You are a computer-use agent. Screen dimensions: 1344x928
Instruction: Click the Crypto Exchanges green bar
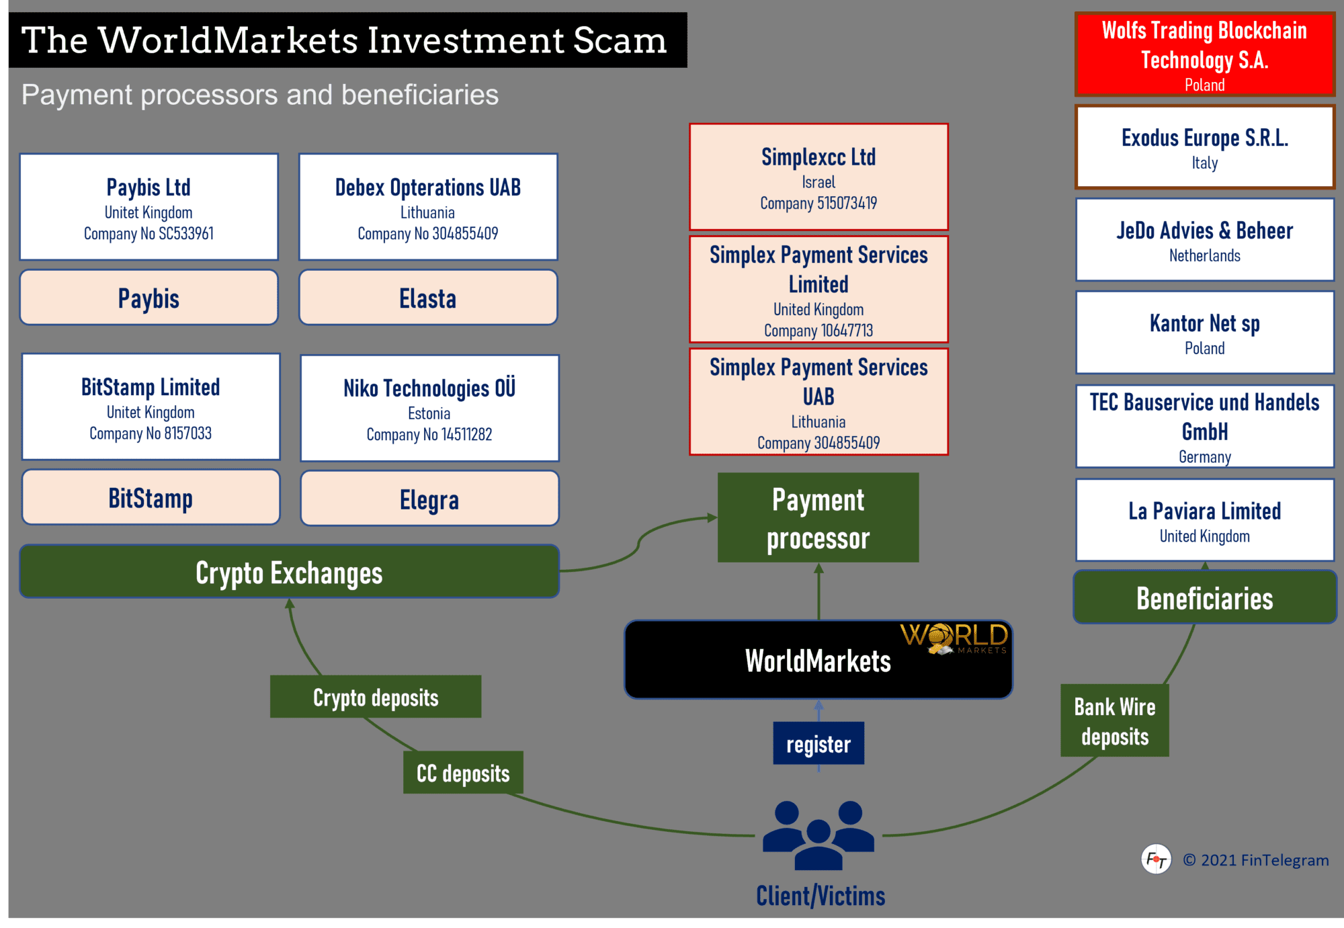tap(290, 572)
